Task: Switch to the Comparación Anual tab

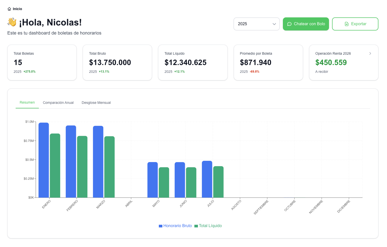Action: (x=58, y=103)
